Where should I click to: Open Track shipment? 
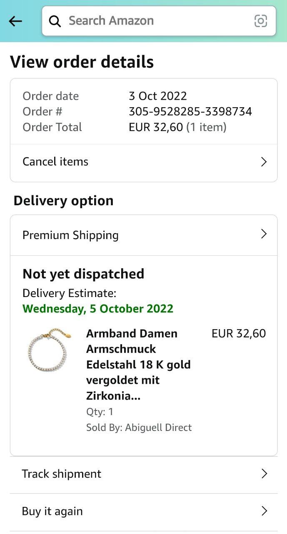(144, 474)
